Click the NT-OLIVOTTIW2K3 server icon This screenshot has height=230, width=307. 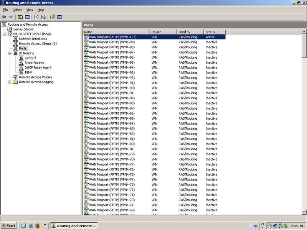10,34
